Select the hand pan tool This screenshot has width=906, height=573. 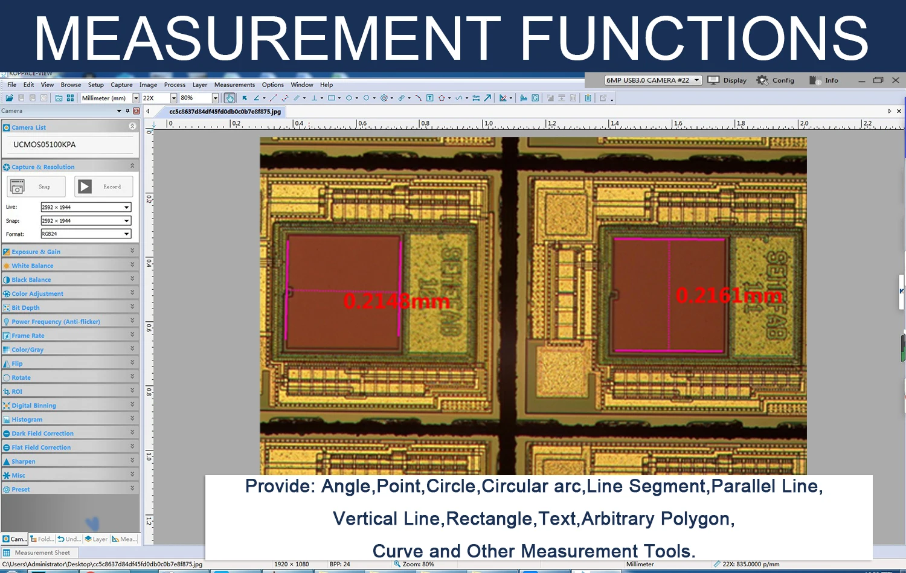click(x=230, y=98)
